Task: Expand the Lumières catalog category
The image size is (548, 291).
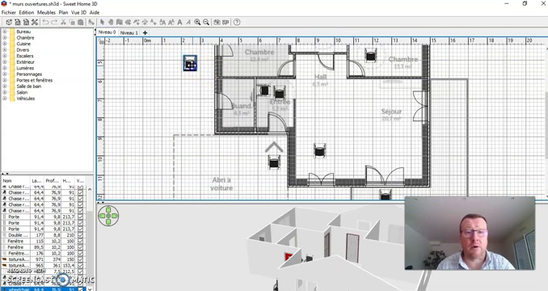Action: (5, 68)
